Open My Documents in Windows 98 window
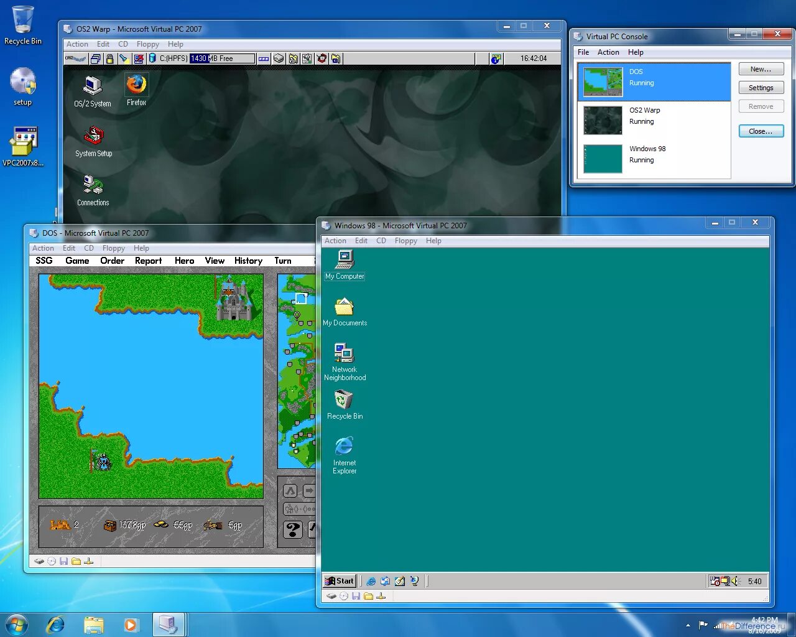This screenshot has width=796, height=637. (345, 312)
